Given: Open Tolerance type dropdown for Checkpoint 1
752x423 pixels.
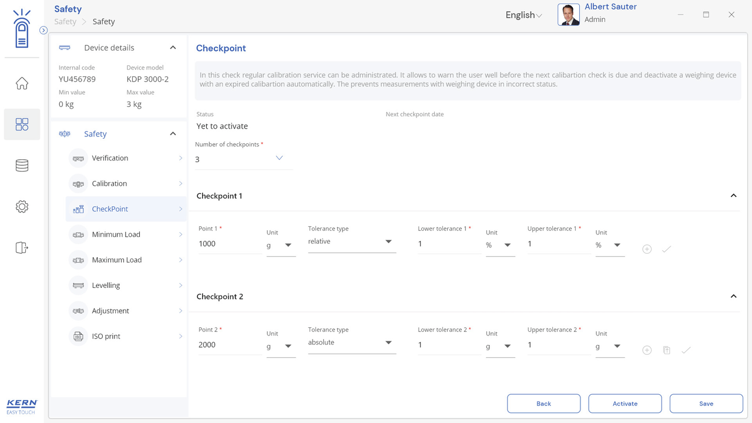Looking at the screenshot, I should click(x=351, y=241).
